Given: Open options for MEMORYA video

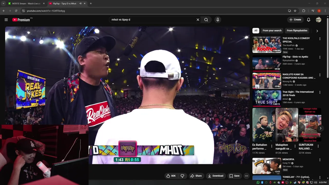Looking at the screenshot, I should tap(320, 160).
